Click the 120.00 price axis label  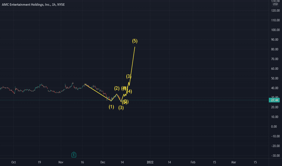[x=275, y=11]
